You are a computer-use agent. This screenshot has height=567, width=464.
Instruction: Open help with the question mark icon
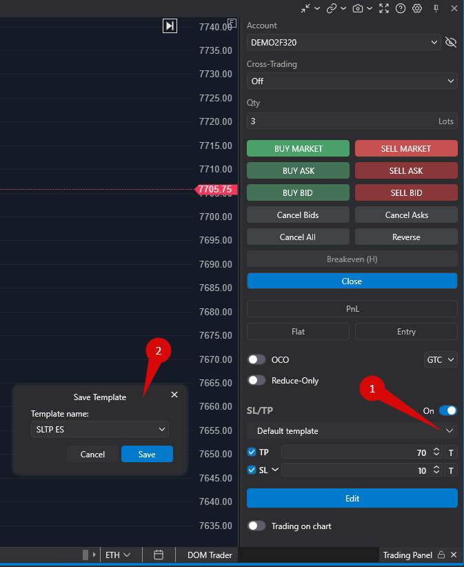point(401,8)
